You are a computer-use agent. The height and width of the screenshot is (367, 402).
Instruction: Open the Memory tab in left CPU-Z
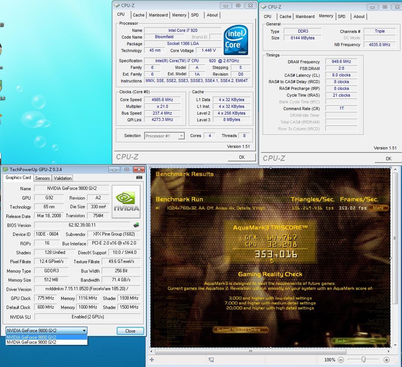179,15
